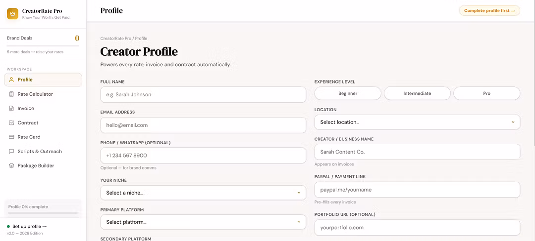Click the Brand Deals count 0
The width and height of the screenshot is (535, 241).
[77, 38]
